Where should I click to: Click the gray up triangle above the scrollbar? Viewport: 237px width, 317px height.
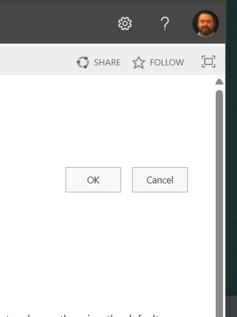click(x=219, y=82)
